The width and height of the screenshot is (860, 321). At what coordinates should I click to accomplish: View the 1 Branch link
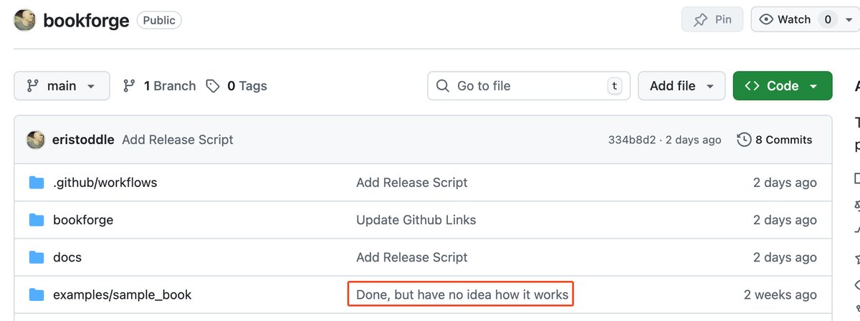point(159,86)
